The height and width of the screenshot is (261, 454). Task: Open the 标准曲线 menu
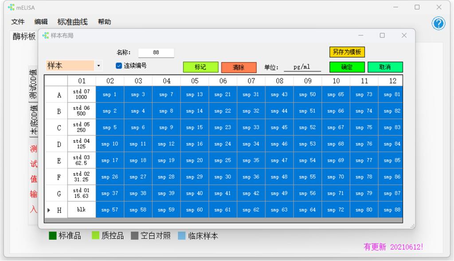[72, 22]
